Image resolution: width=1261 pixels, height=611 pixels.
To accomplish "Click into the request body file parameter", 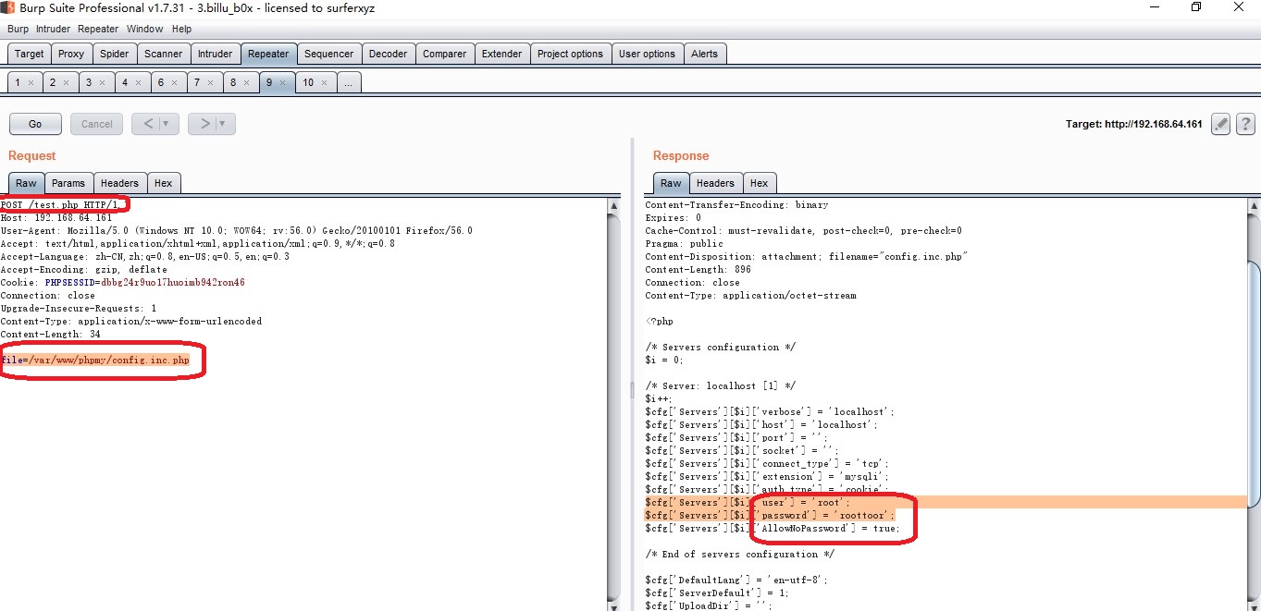I will tap(94, 360).
